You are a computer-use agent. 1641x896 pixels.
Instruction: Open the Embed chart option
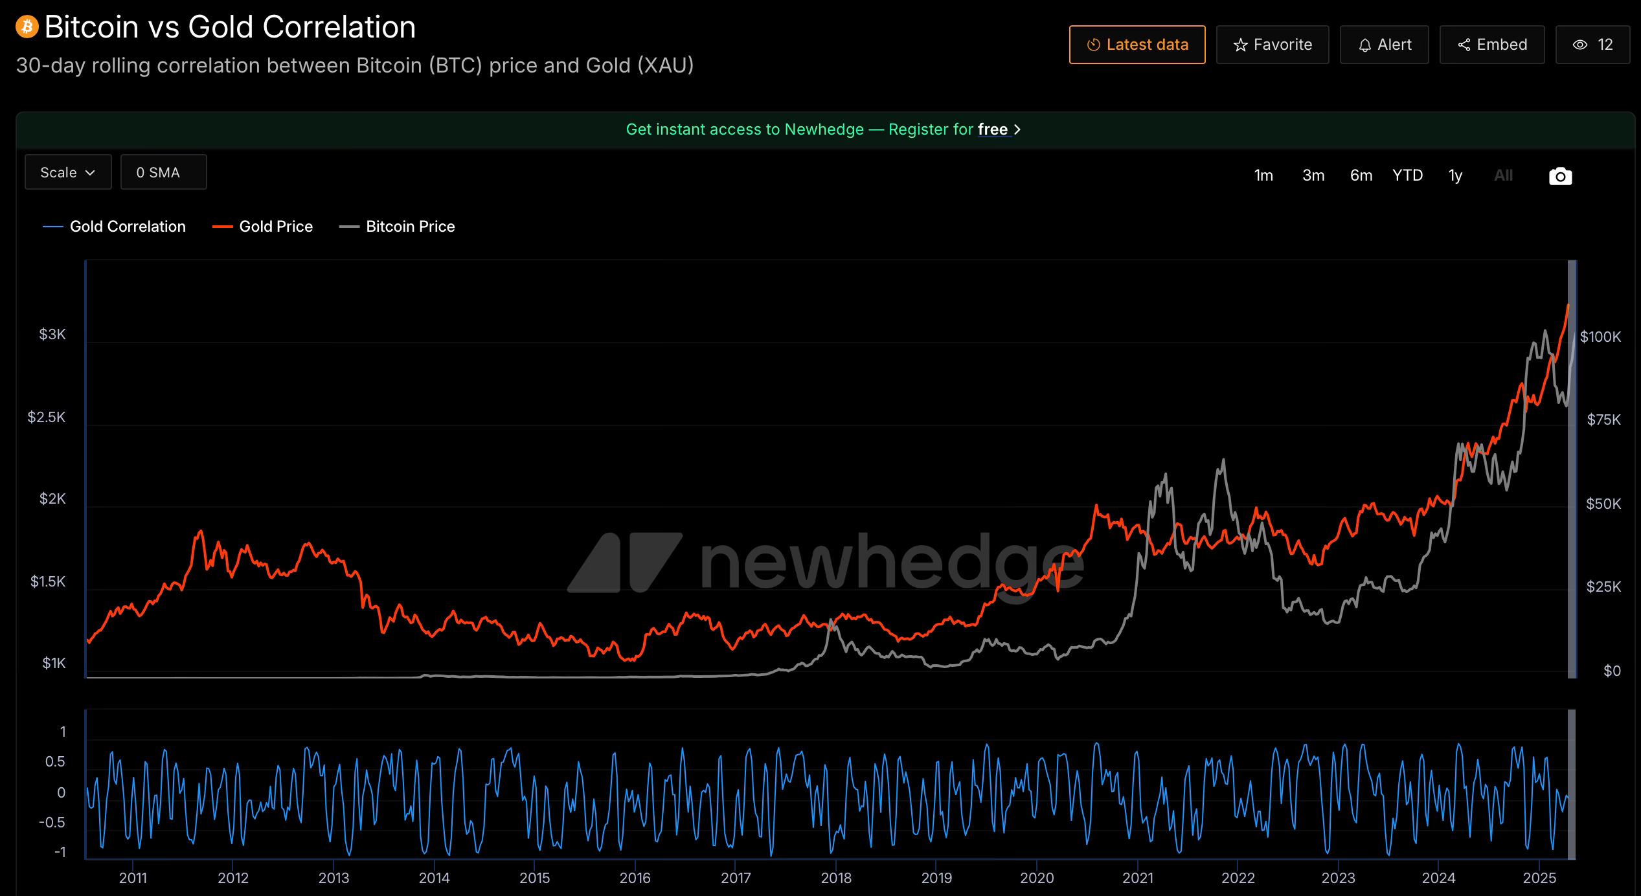[1492, 45]
